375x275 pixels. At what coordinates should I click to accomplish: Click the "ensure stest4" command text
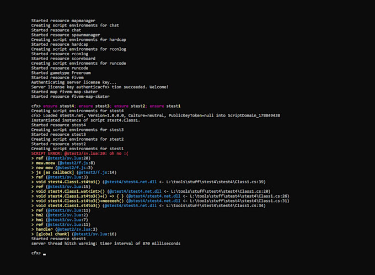(58, 105)
